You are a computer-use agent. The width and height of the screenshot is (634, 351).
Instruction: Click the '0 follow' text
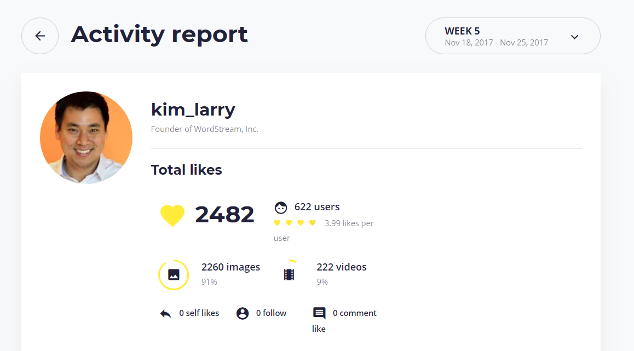coord(271,313)
